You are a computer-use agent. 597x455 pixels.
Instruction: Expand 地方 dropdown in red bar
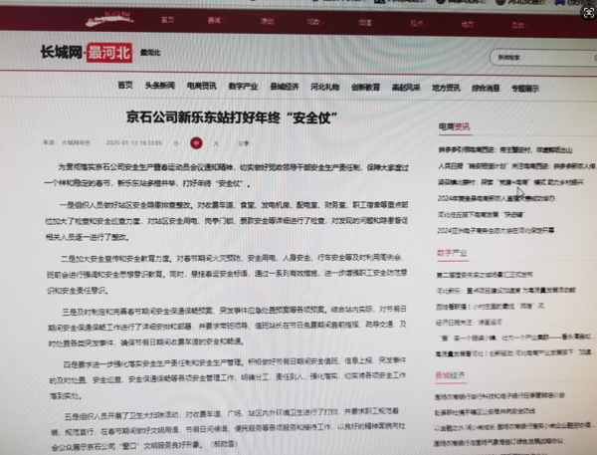tap(469, 24)
